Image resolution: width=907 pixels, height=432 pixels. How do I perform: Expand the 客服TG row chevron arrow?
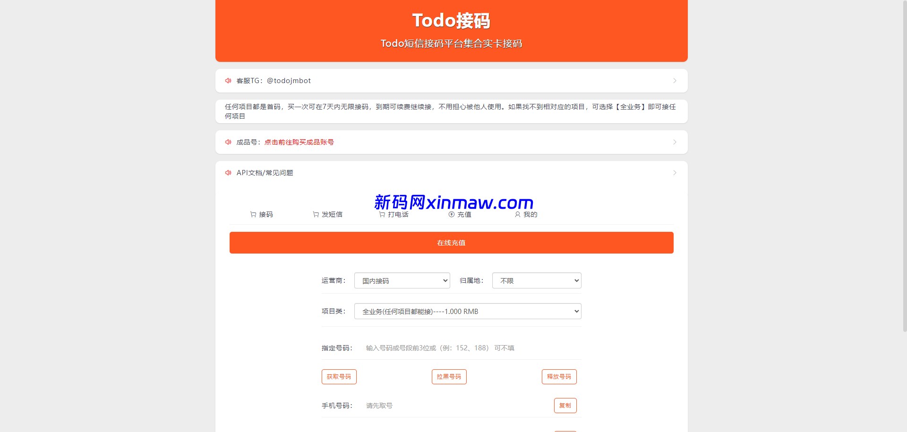675,81
